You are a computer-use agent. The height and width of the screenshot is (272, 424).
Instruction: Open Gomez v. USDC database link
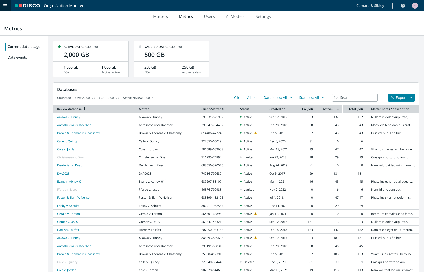(x=68, y=222)
